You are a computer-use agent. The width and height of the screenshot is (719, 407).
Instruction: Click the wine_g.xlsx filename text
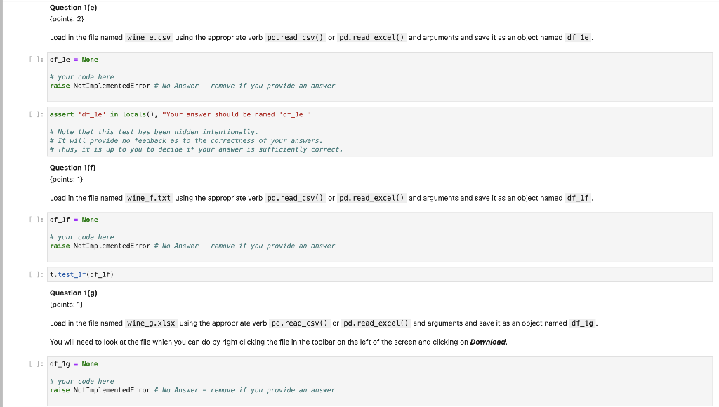(x=151, y=323)
